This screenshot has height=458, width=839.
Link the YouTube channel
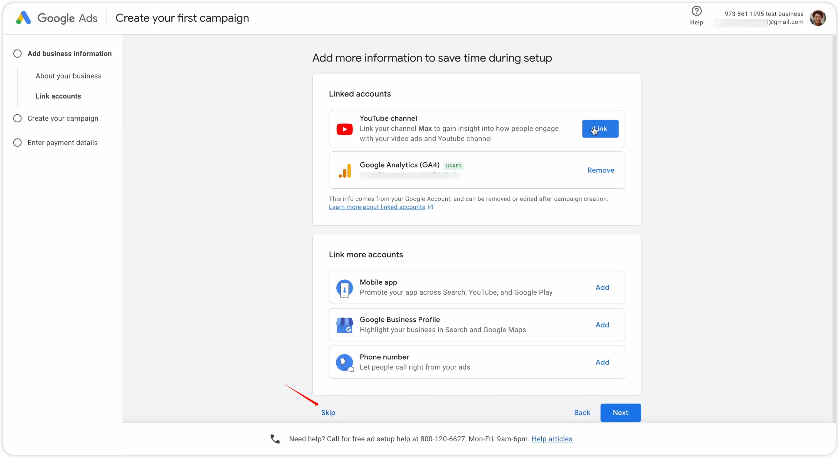(600, 129)
